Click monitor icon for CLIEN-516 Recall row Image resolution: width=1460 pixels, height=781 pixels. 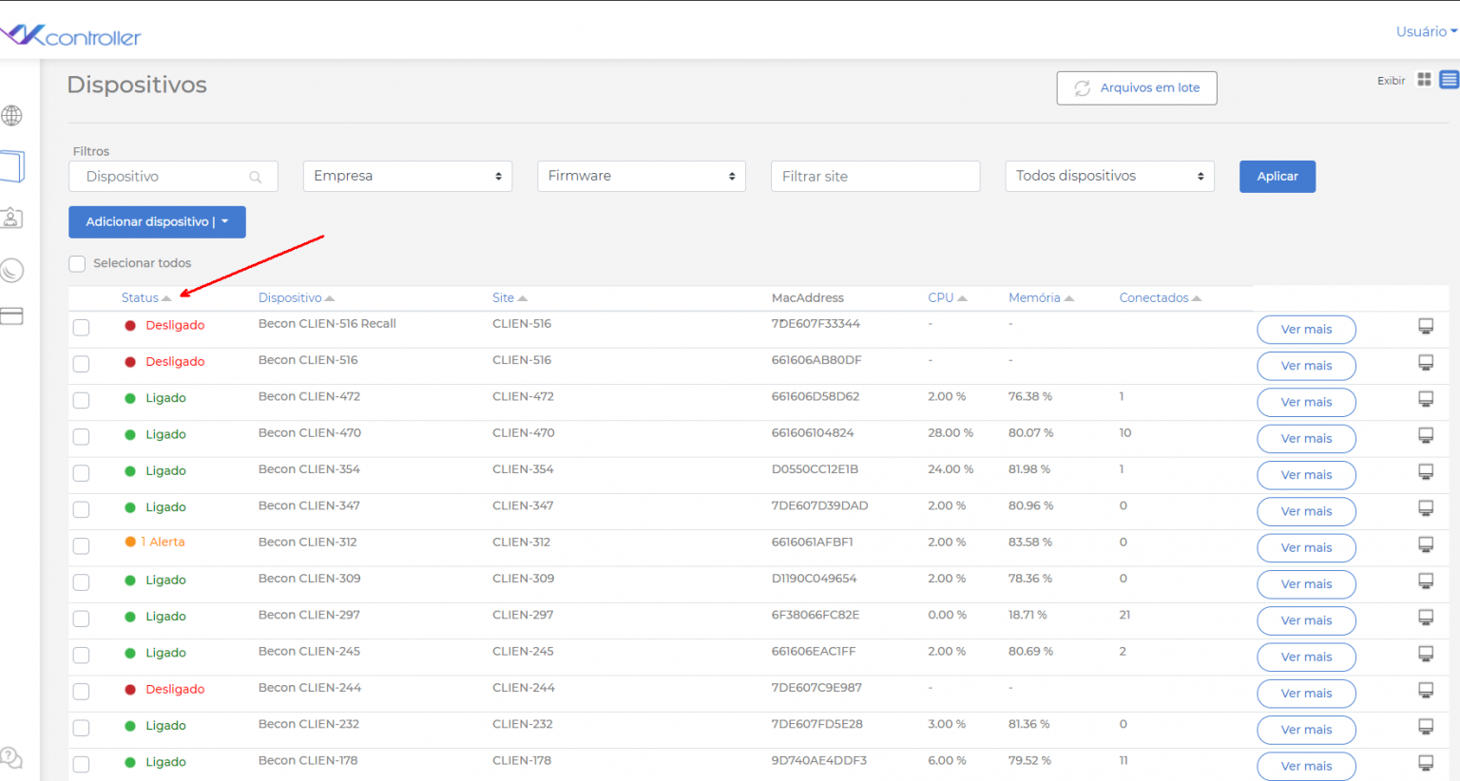click(x=1426, y=327)
